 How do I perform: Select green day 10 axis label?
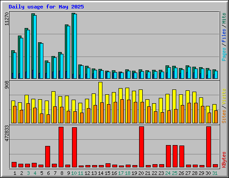tap(74, 173)
